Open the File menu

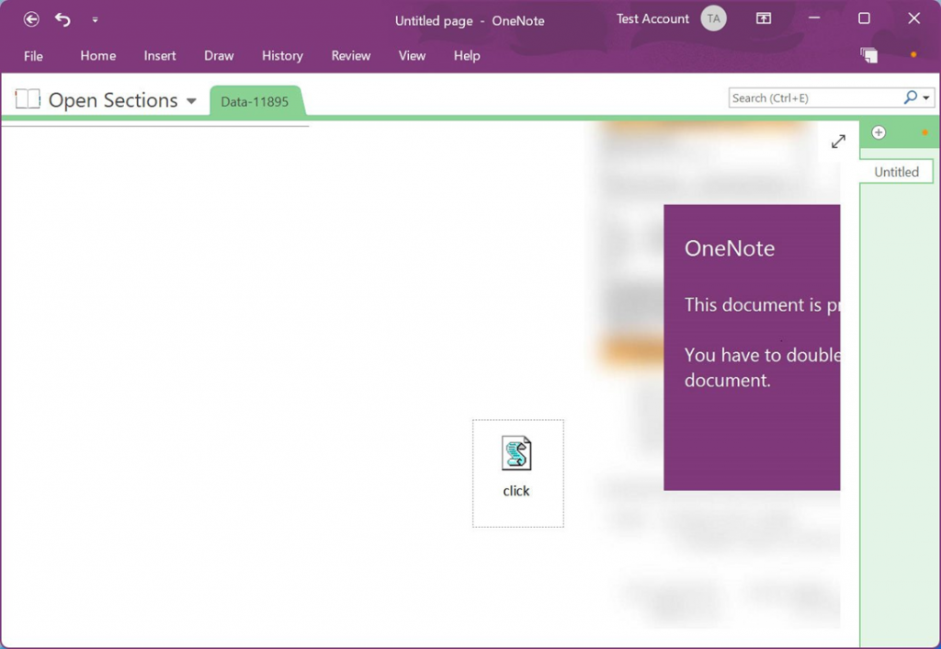(33, 56)
